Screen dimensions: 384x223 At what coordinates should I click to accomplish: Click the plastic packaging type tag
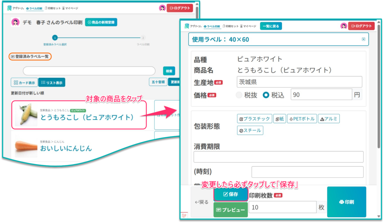254,119
